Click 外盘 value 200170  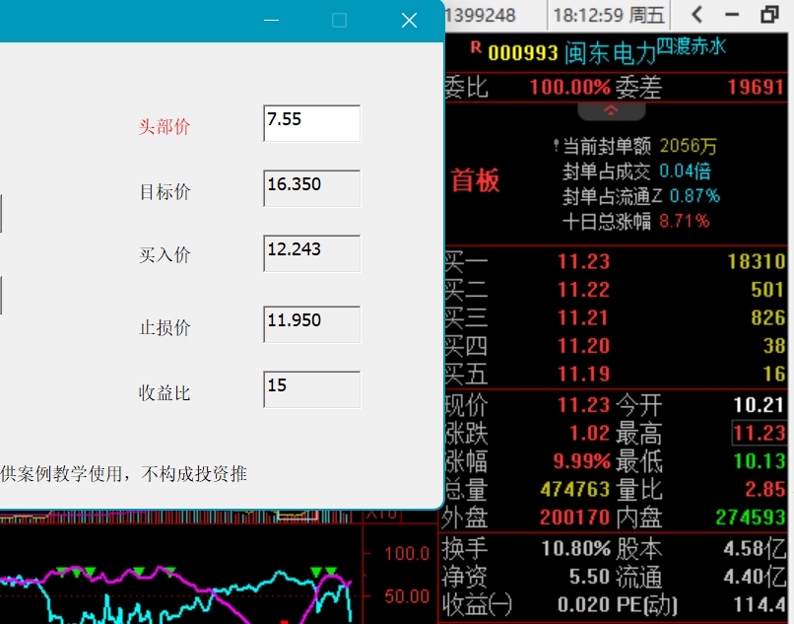575,518
